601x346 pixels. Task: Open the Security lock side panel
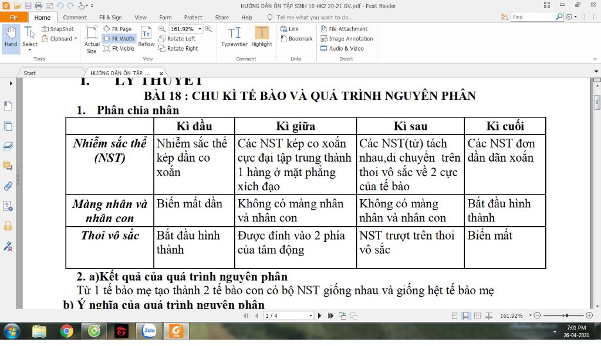8,226
